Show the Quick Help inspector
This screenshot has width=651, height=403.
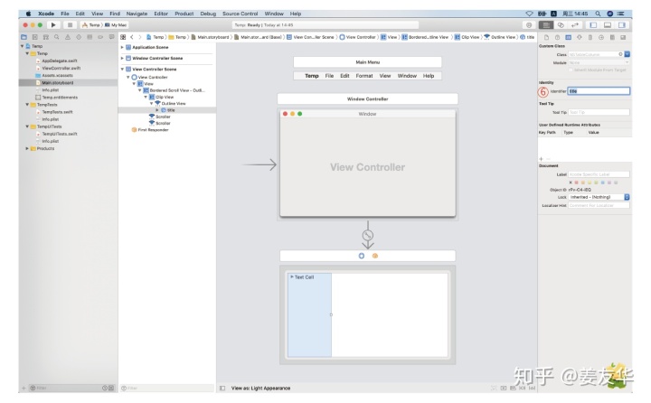(557, 37)
